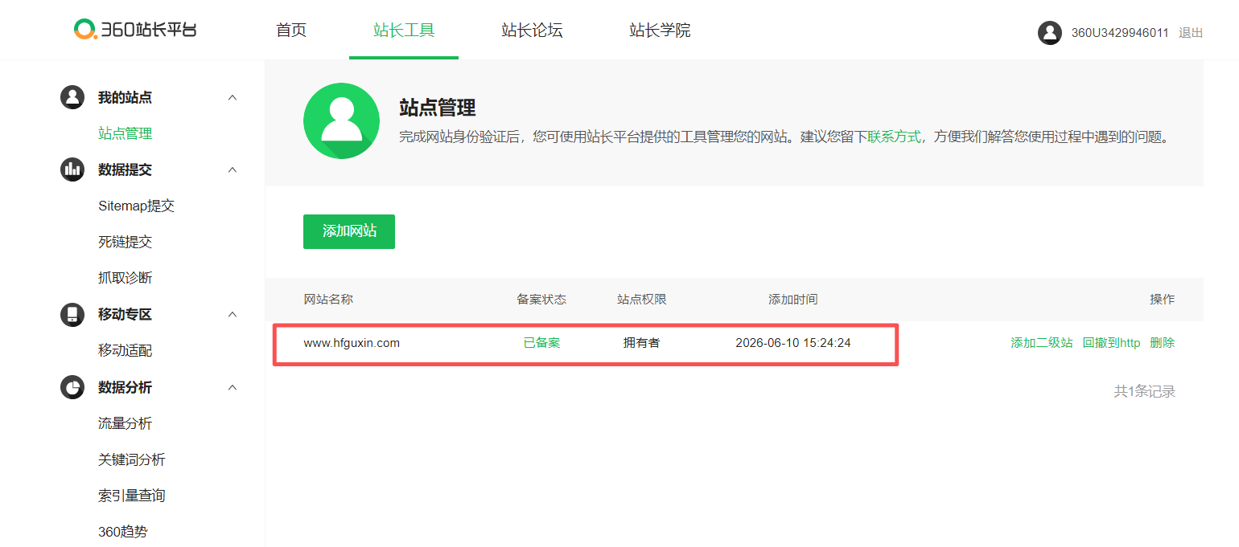Click the username 360U3429946011
Image resolution: width=1239 pixels, height=547 pixels.
click(1120, 33)
